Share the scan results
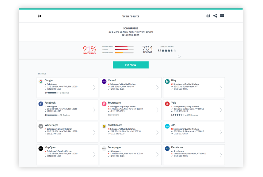263x177 pixels. 215,16
